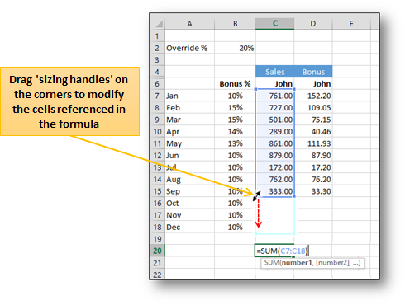
Task: Select column A header
Action: pyautogui.click(x=189, y=24)
